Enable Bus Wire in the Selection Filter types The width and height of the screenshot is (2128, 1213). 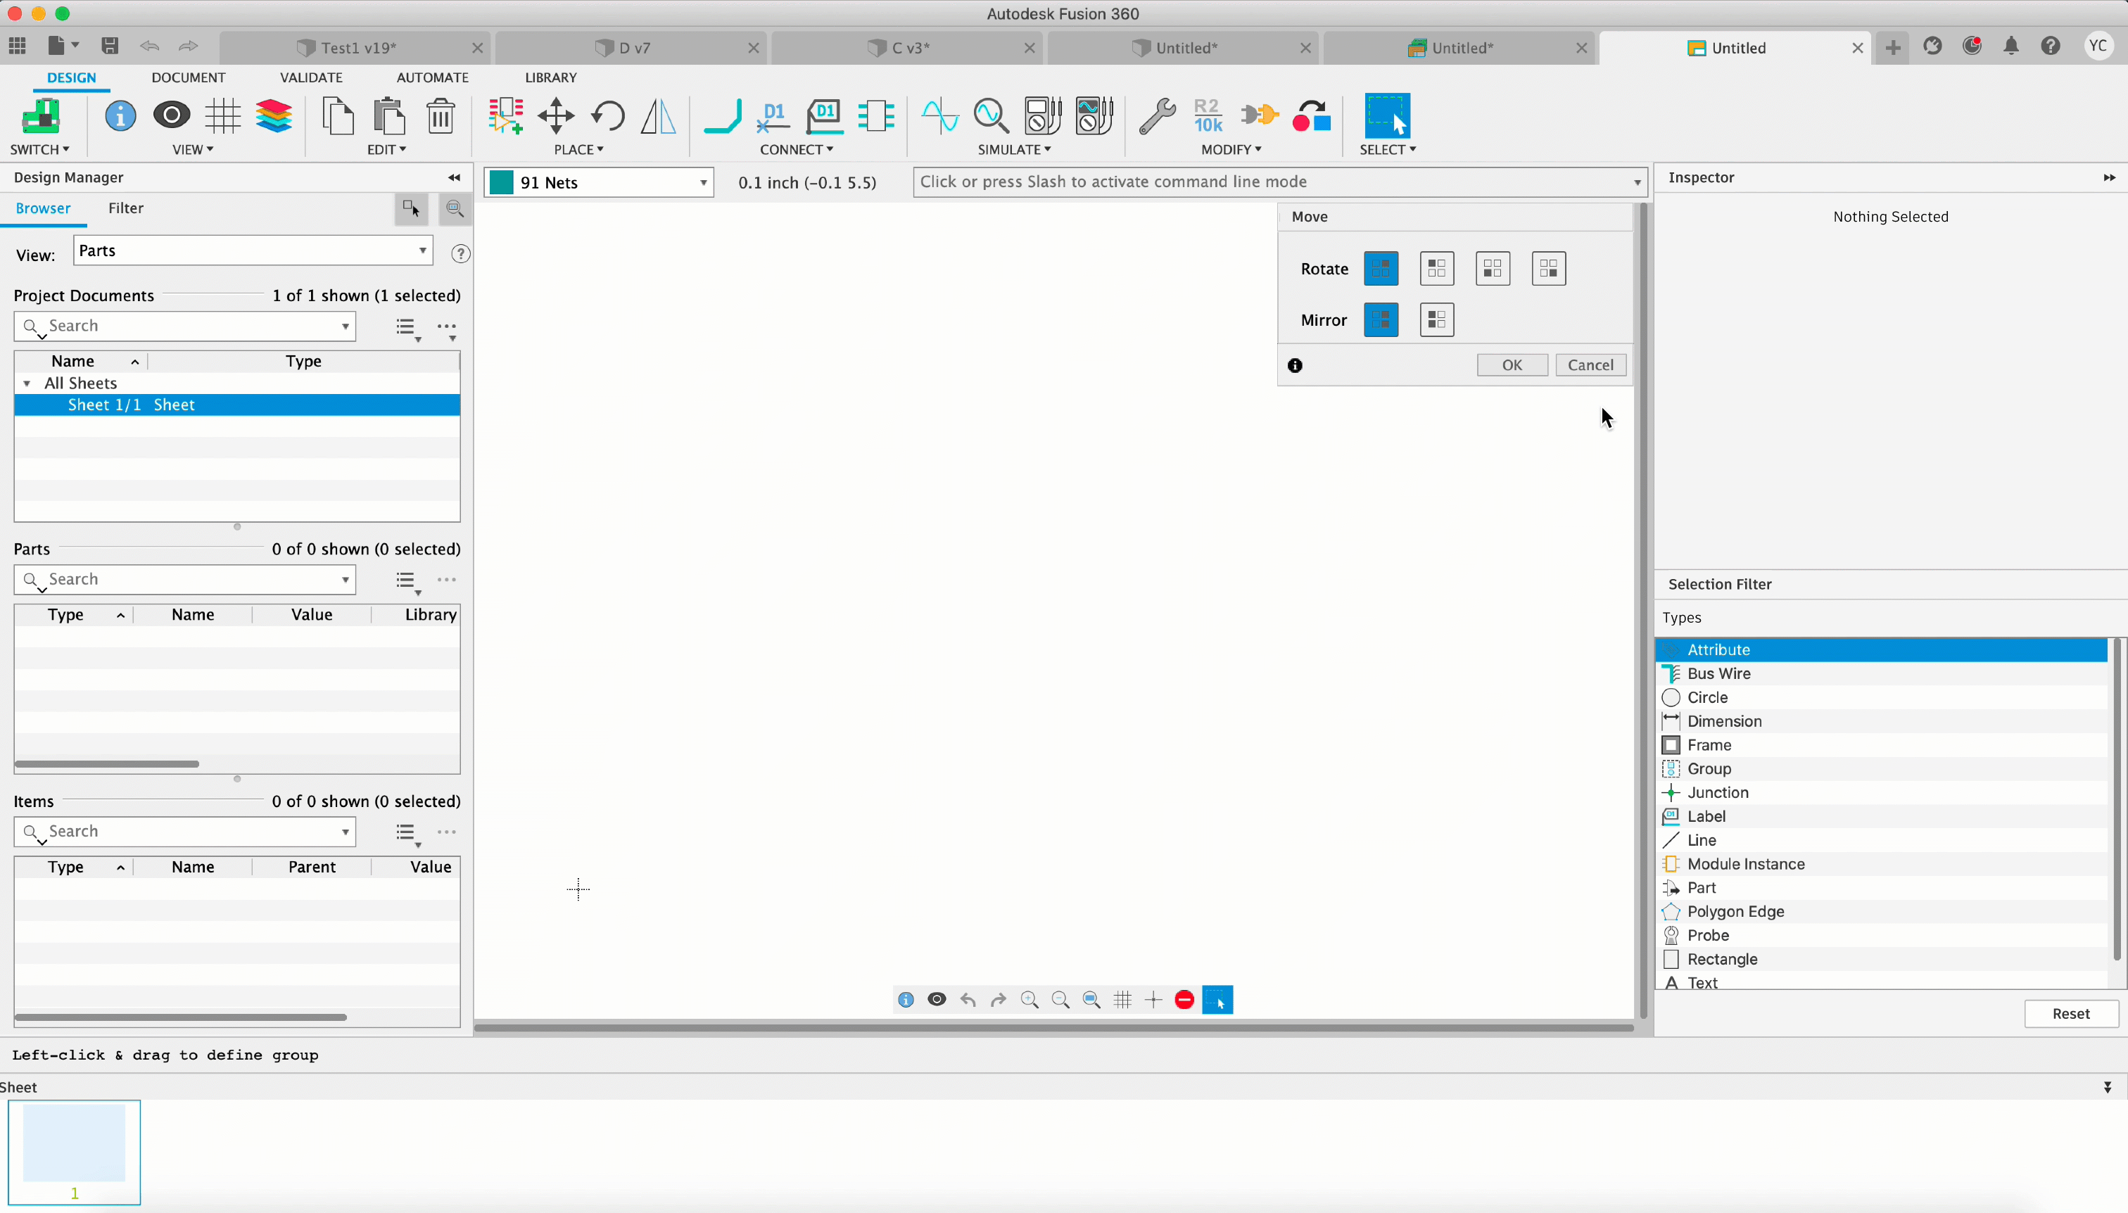coord(1718,673)
